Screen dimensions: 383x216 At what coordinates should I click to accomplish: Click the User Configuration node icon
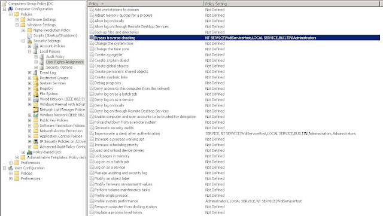coord(11,168)
